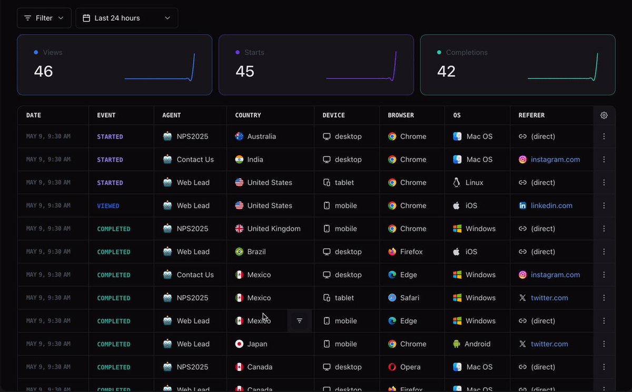Image resolution: width=632 pixels, height=392 pixels.
Task: Click the Views sparkline chart
Action: (x=160, y=67)
